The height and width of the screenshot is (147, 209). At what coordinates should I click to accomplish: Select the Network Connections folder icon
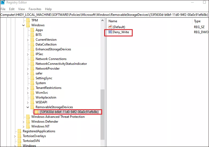32,59
